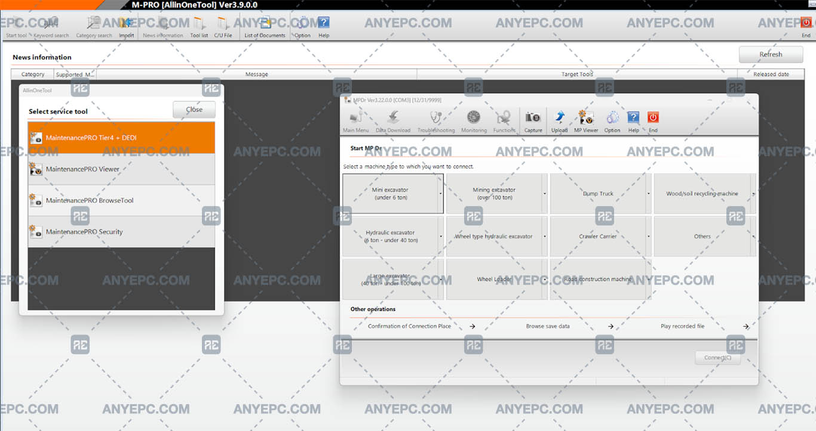This screenshot has width=816, height=431.
Task: Open Main Menu in the MPDr window
Action: [356, 122]
